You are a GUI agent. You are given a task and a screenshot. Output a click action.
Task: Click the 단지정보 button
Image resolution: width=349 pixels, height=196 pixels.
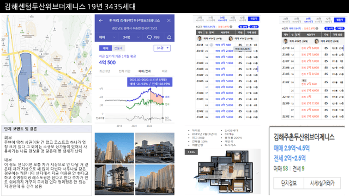(288, 183)
